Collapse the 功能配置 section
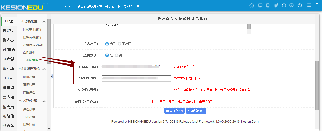Screen dimensions: 322x131 pyautogui.click(x=44, y=22)
